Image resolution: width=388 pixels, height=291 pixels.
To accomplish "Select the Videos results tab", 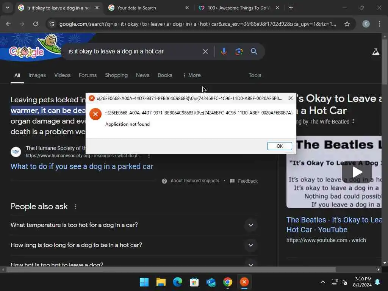I will (x=63, y=75).
